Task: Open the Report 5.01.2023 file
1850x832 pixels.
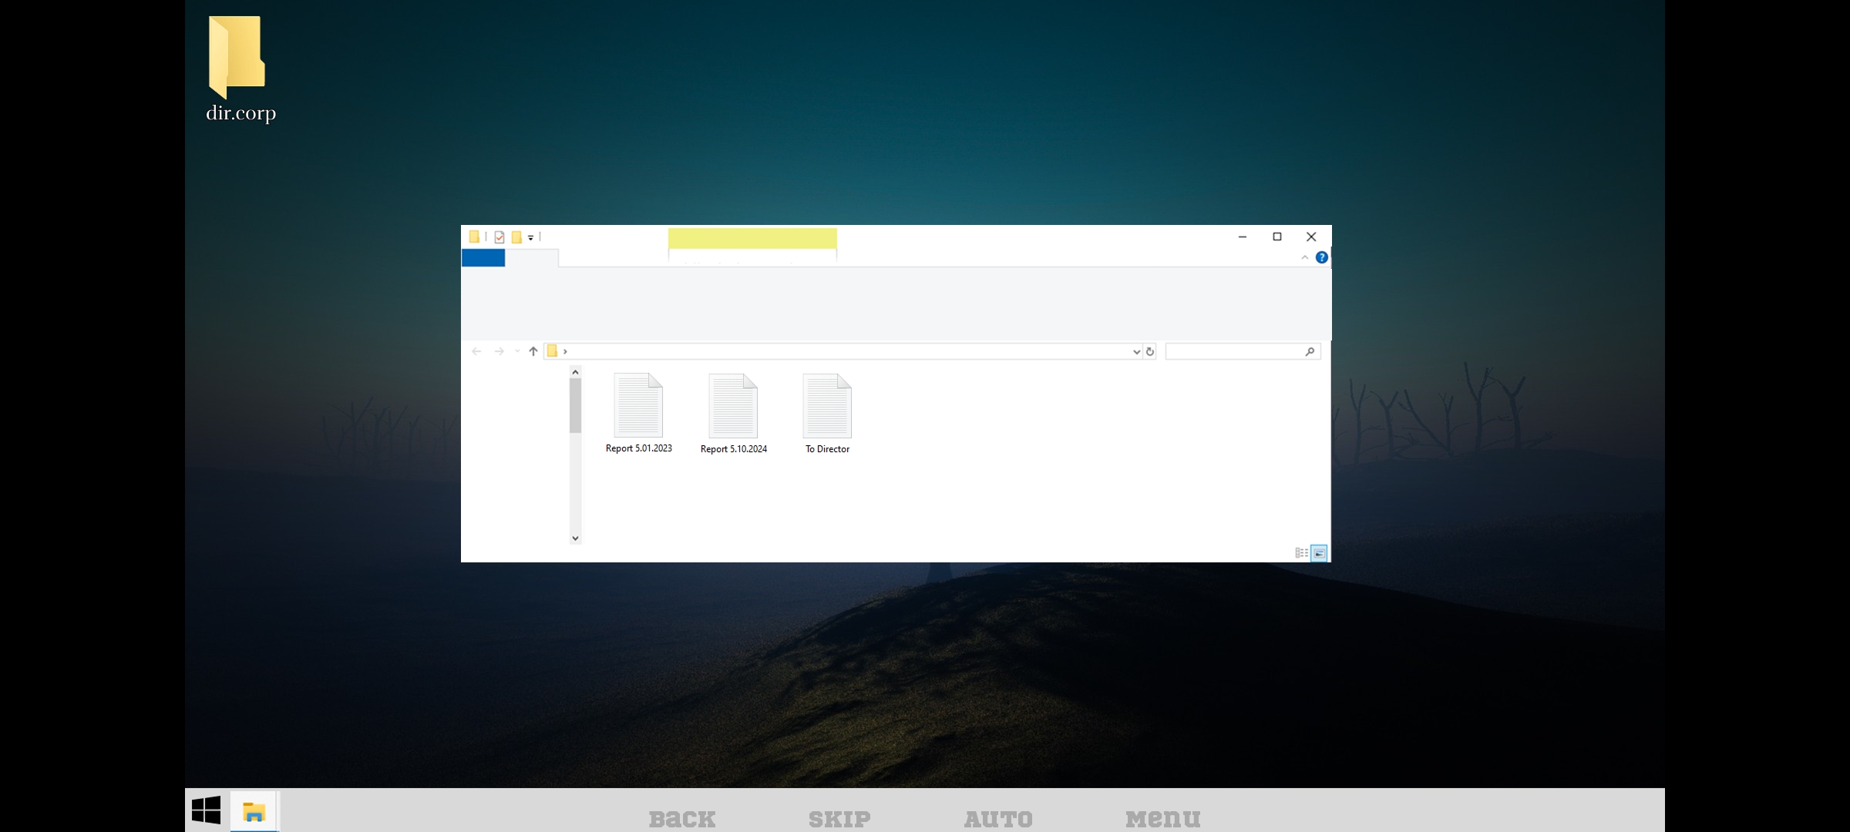Action: [x=638, y=406]
